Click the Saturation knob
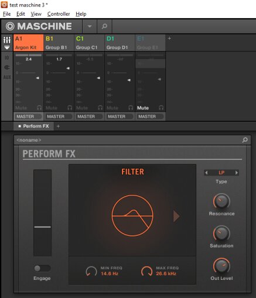The image size is (256, 298). (221, 234)
